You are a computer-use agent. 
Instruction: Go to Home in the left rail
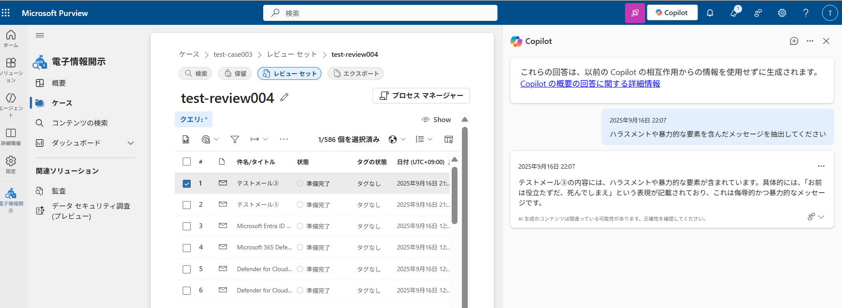[x=11, y=39]
